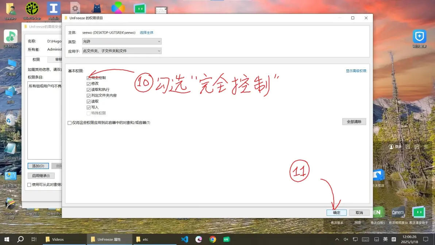This screenshot has height=245, width=435.
Task: Click the Windows Start button
Action: (x=7, y=239)
